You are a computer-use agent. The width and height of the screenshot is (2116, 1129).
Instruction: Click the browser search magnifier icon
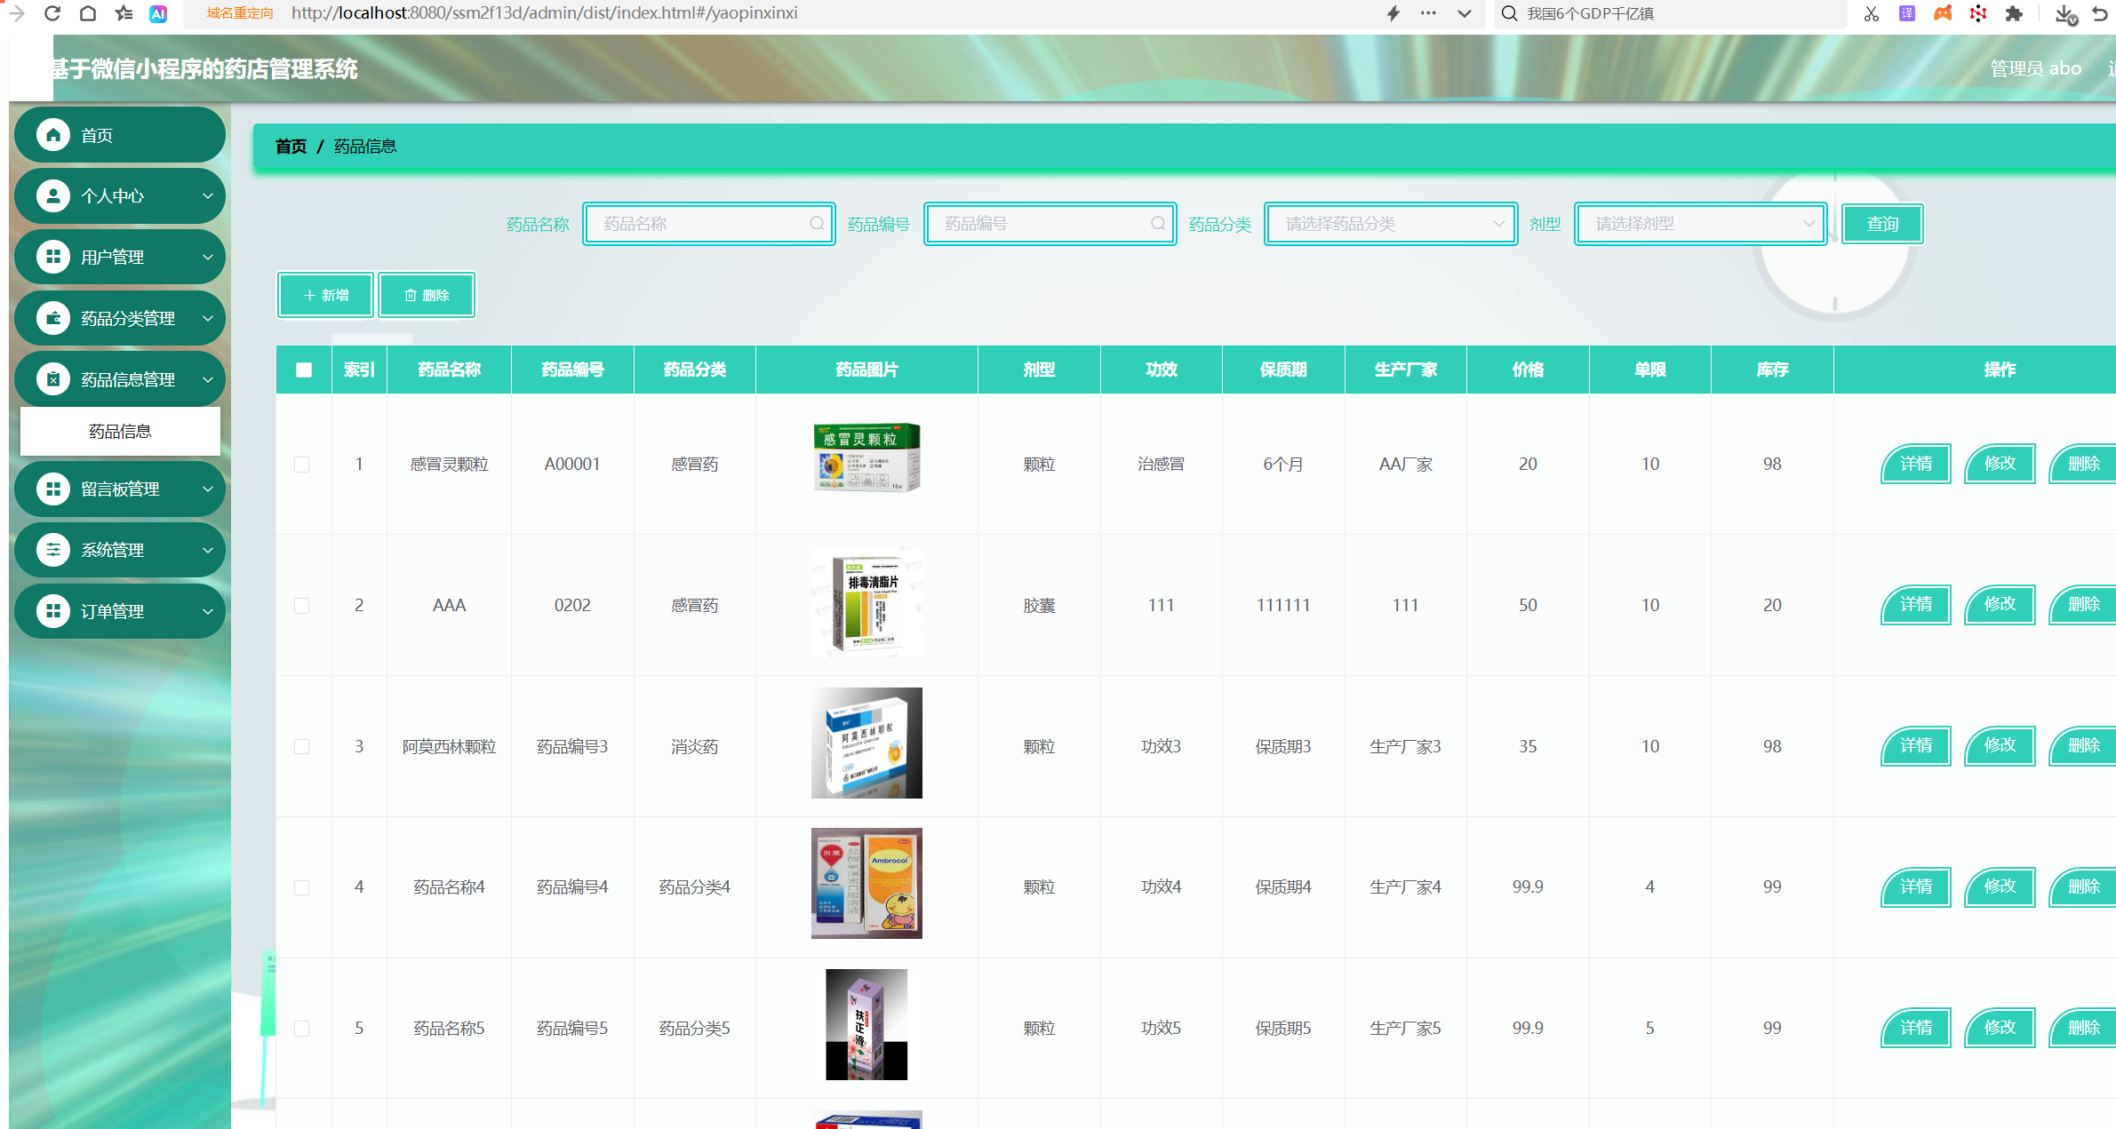click(x=1509, y=13)
